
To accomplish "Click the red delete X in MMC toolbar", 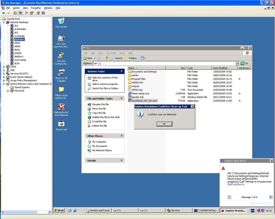I will [x=26, y=13].
